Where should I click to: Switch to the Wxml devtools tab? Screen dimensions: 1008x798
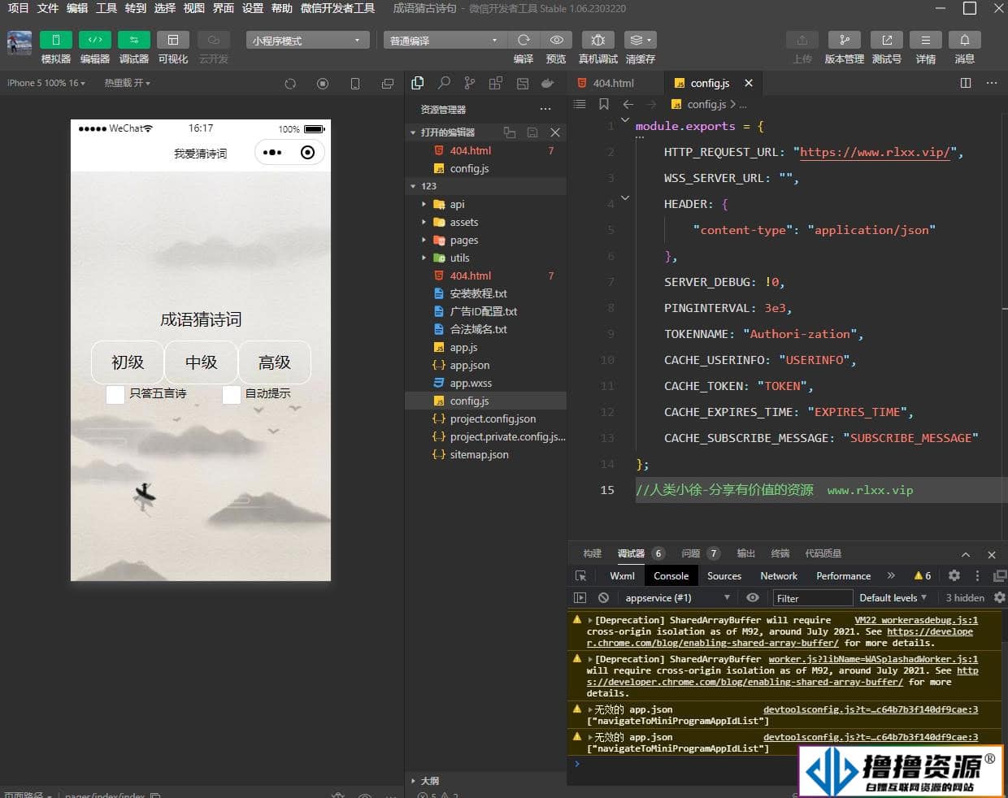coord(622,575)
